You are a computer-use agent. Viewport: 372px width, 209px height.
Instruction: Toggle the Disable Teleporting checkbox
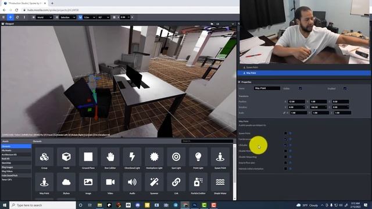click(x=285, y=157)
